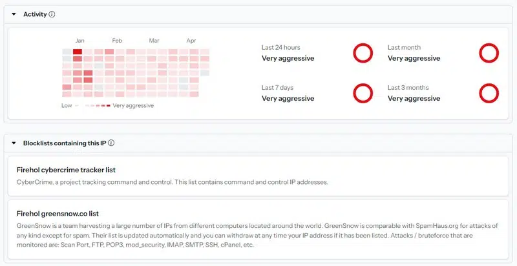Click the Low label in heatmap legend

coord(67,105)
